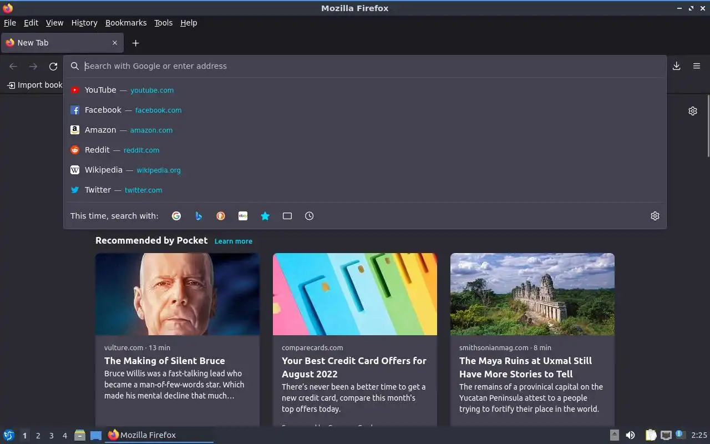Viewport: 710px width, 444px height.
Task: Open the downloads panel icon
Action: [x=677, y=66]
